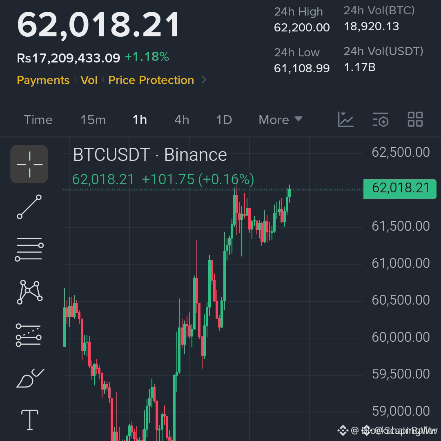Select the XABCD pattern tool
441x441 pixels.
[x=29, y=292]
